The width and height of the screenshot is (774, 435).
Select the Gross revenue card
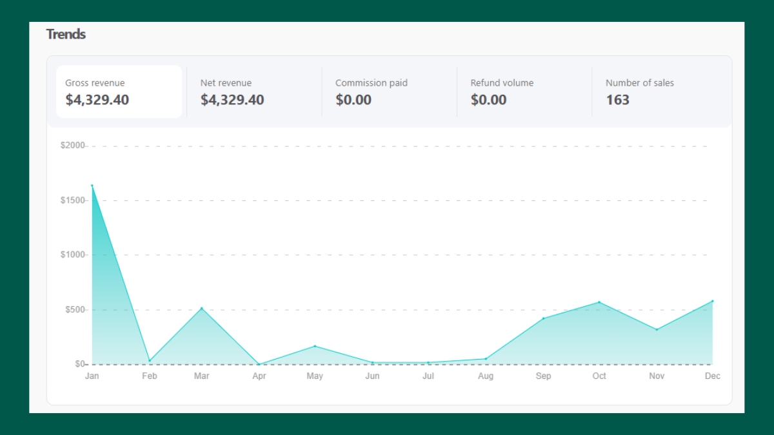pyautogui.click(x=119, y=92)
